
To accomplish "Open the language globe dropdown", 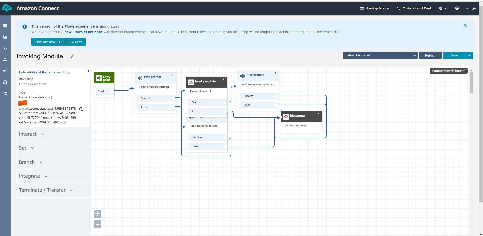I will [443, 8].
